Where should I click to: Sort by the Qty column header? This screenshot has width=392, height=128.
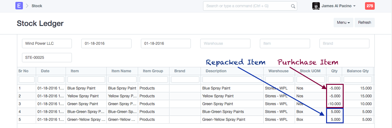click(x=334, y=71)
